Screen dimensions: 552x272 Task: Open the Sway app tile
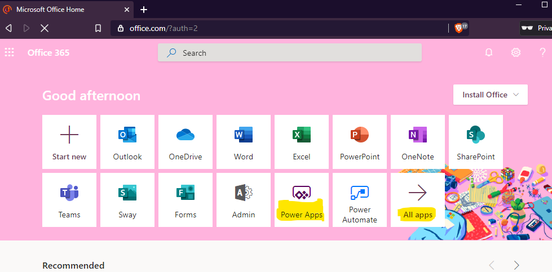(127, 200)
